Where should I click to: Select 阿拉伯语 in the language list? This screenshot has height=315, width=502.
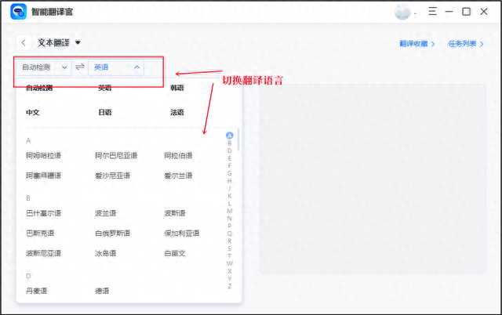click(178, 155)
